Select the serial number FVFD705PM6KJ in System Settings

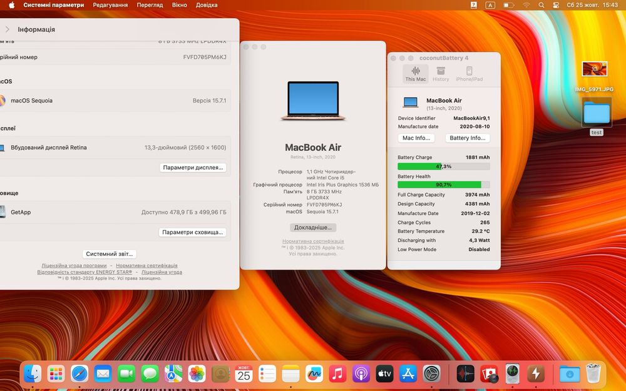tap(205, 57)
